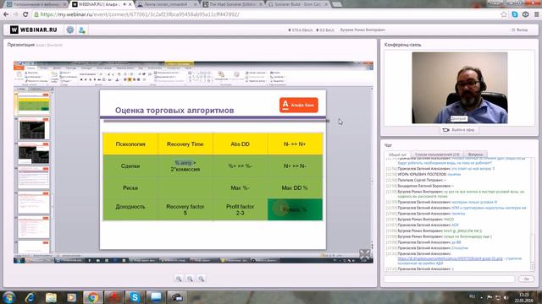Click the invite participant icon beside the gear
542x304 pixels.
coord(82,30)
